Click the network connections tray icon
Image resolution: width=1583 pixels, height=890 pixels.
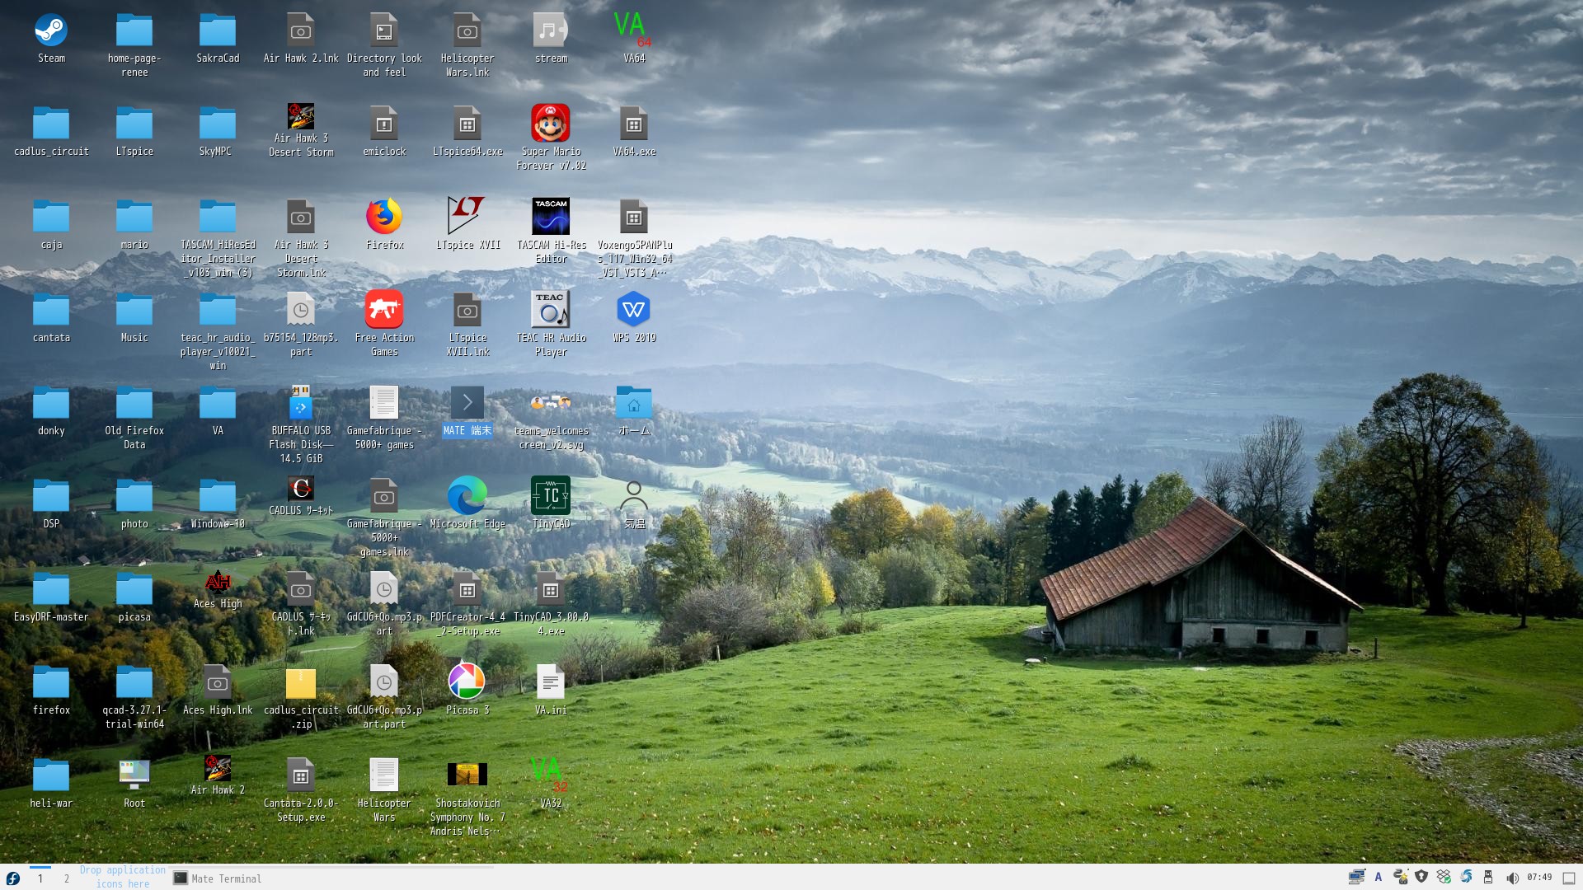[x=1356, y=877]
